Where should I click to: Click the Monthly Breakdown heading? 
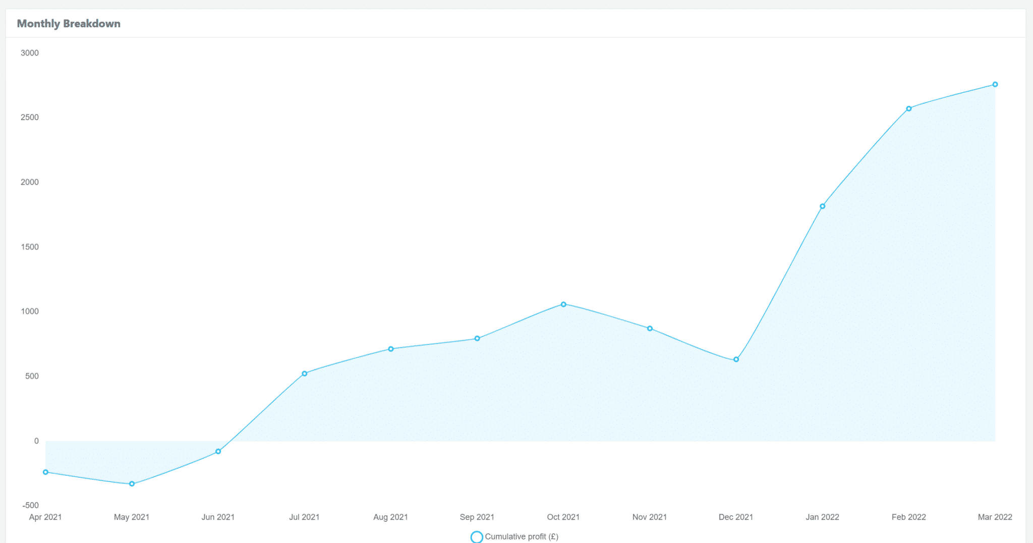pos(69,24)
